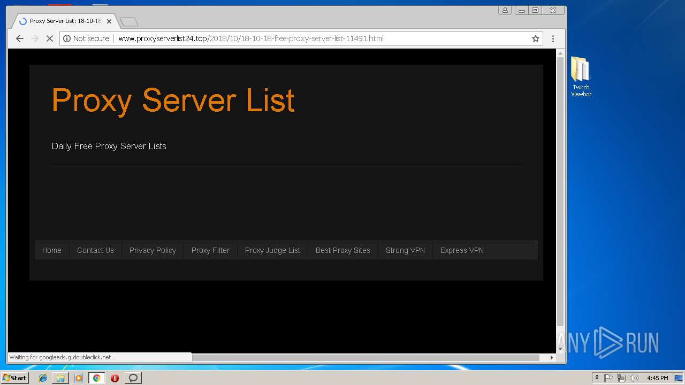Click Daily Free Proxy Server Lists text
685x385 pixels.
[109, 146]
